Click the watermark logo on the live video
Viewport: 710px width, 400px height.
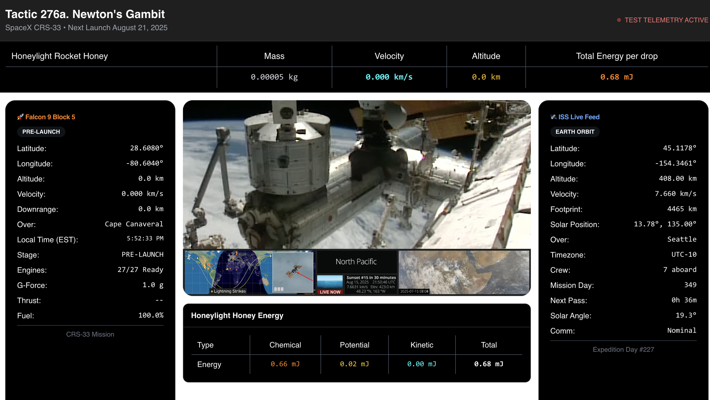pos(517,108)
